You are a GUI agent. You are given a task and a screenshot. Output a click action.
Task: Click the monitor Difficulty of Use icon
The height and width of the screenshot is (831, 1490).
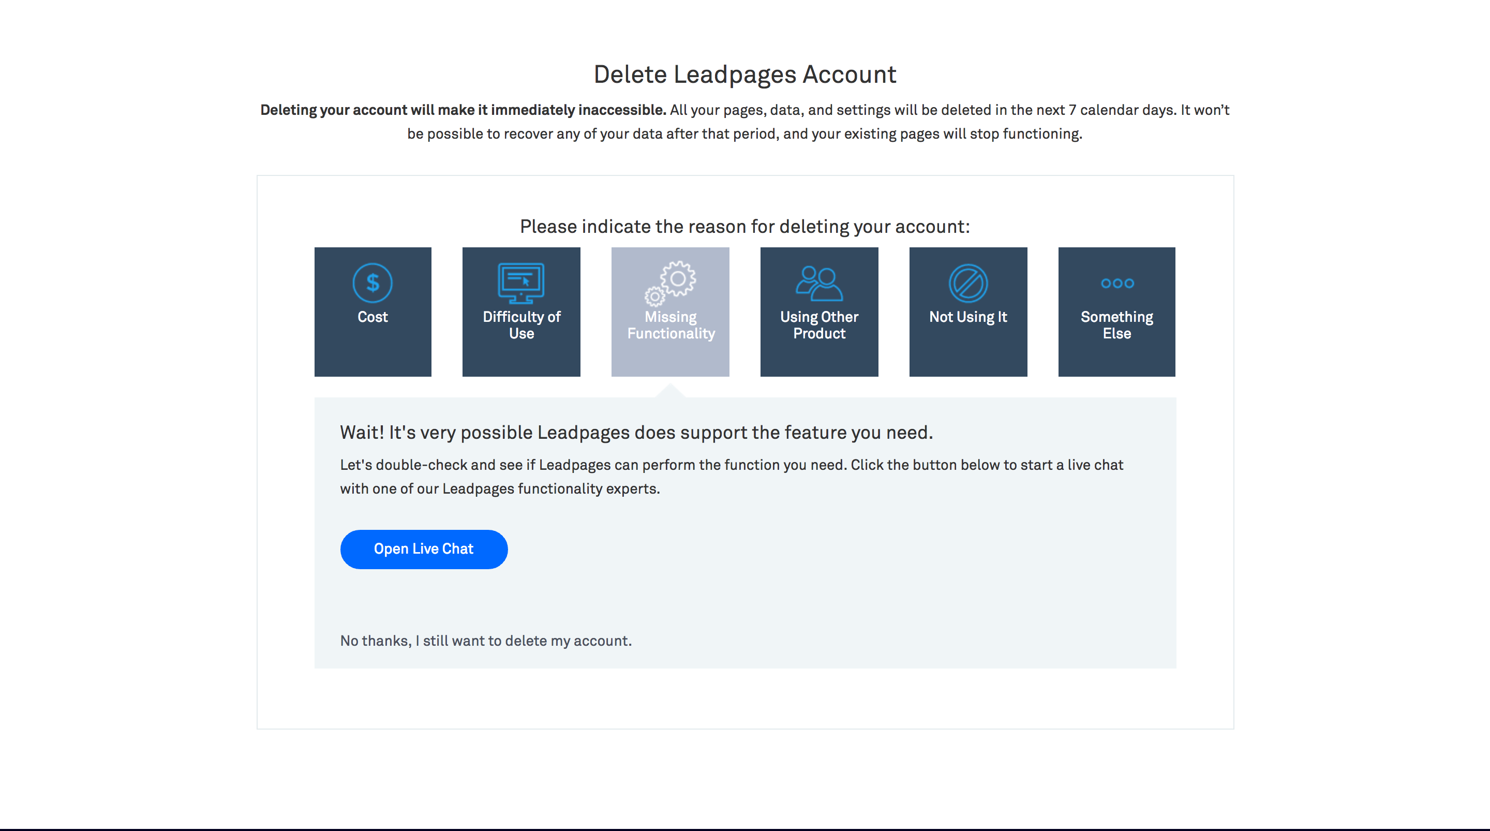(x=521, y=283)
